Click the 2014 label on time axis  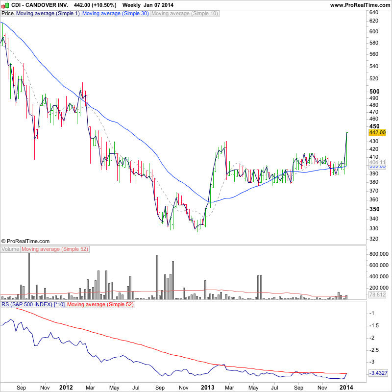coord(346,388)
